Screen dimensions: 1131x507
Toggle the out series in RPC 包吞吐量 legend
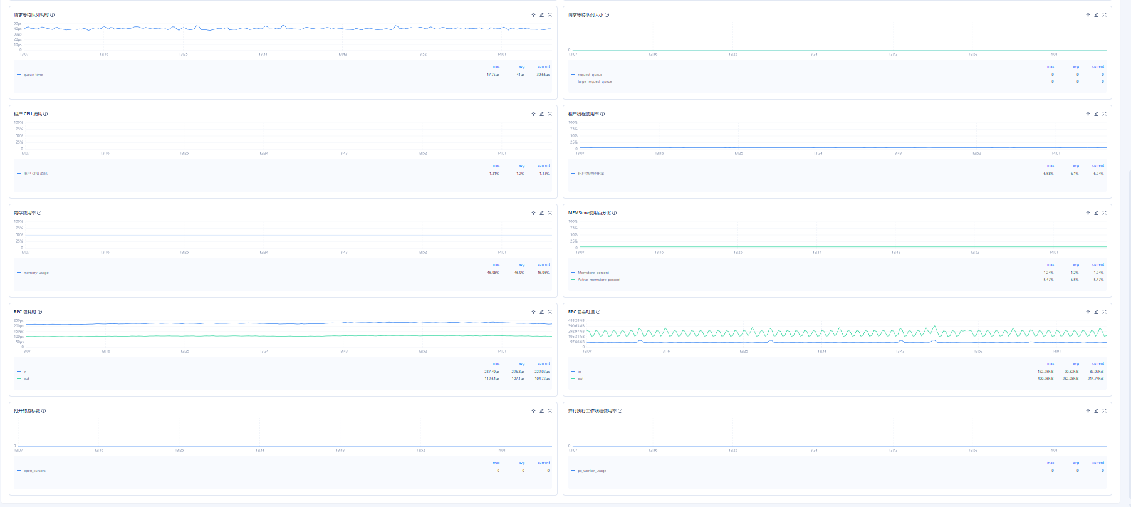tap(580, 379)
